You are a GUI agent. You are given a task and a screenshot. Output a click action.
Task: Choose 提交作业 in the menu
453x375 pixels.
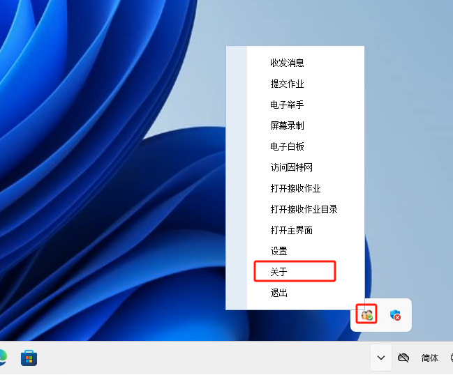[x=287, y=84]
